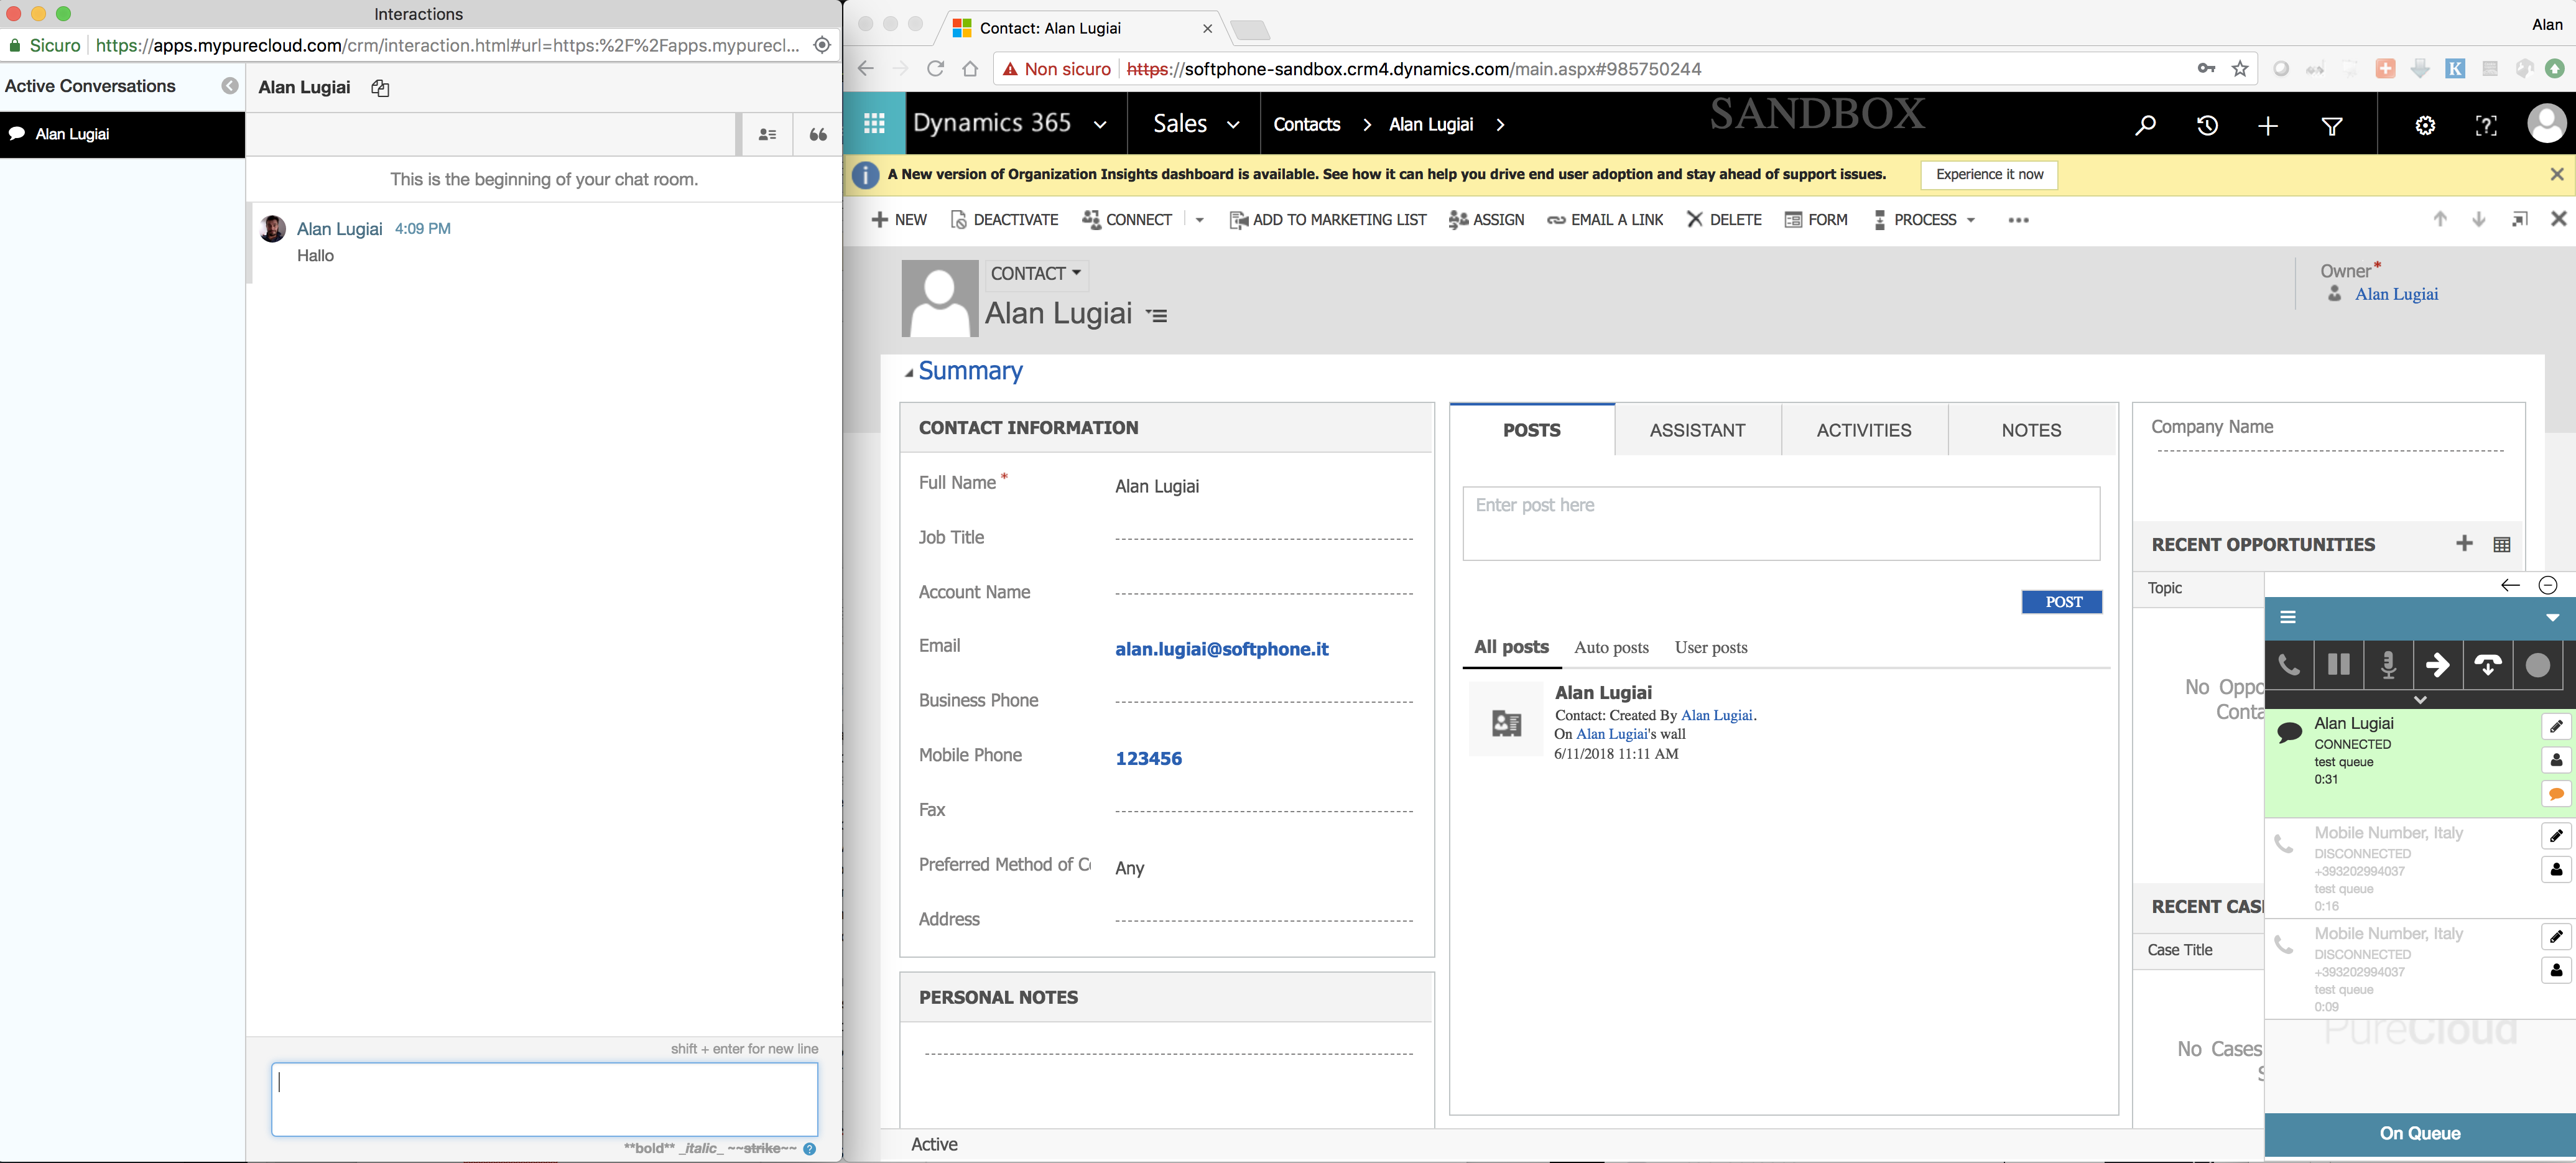This screenshot has width=2576, height=1163.
Task: Toggle the mute microphone button in the softphone
Action: (x=2388, y=665)
